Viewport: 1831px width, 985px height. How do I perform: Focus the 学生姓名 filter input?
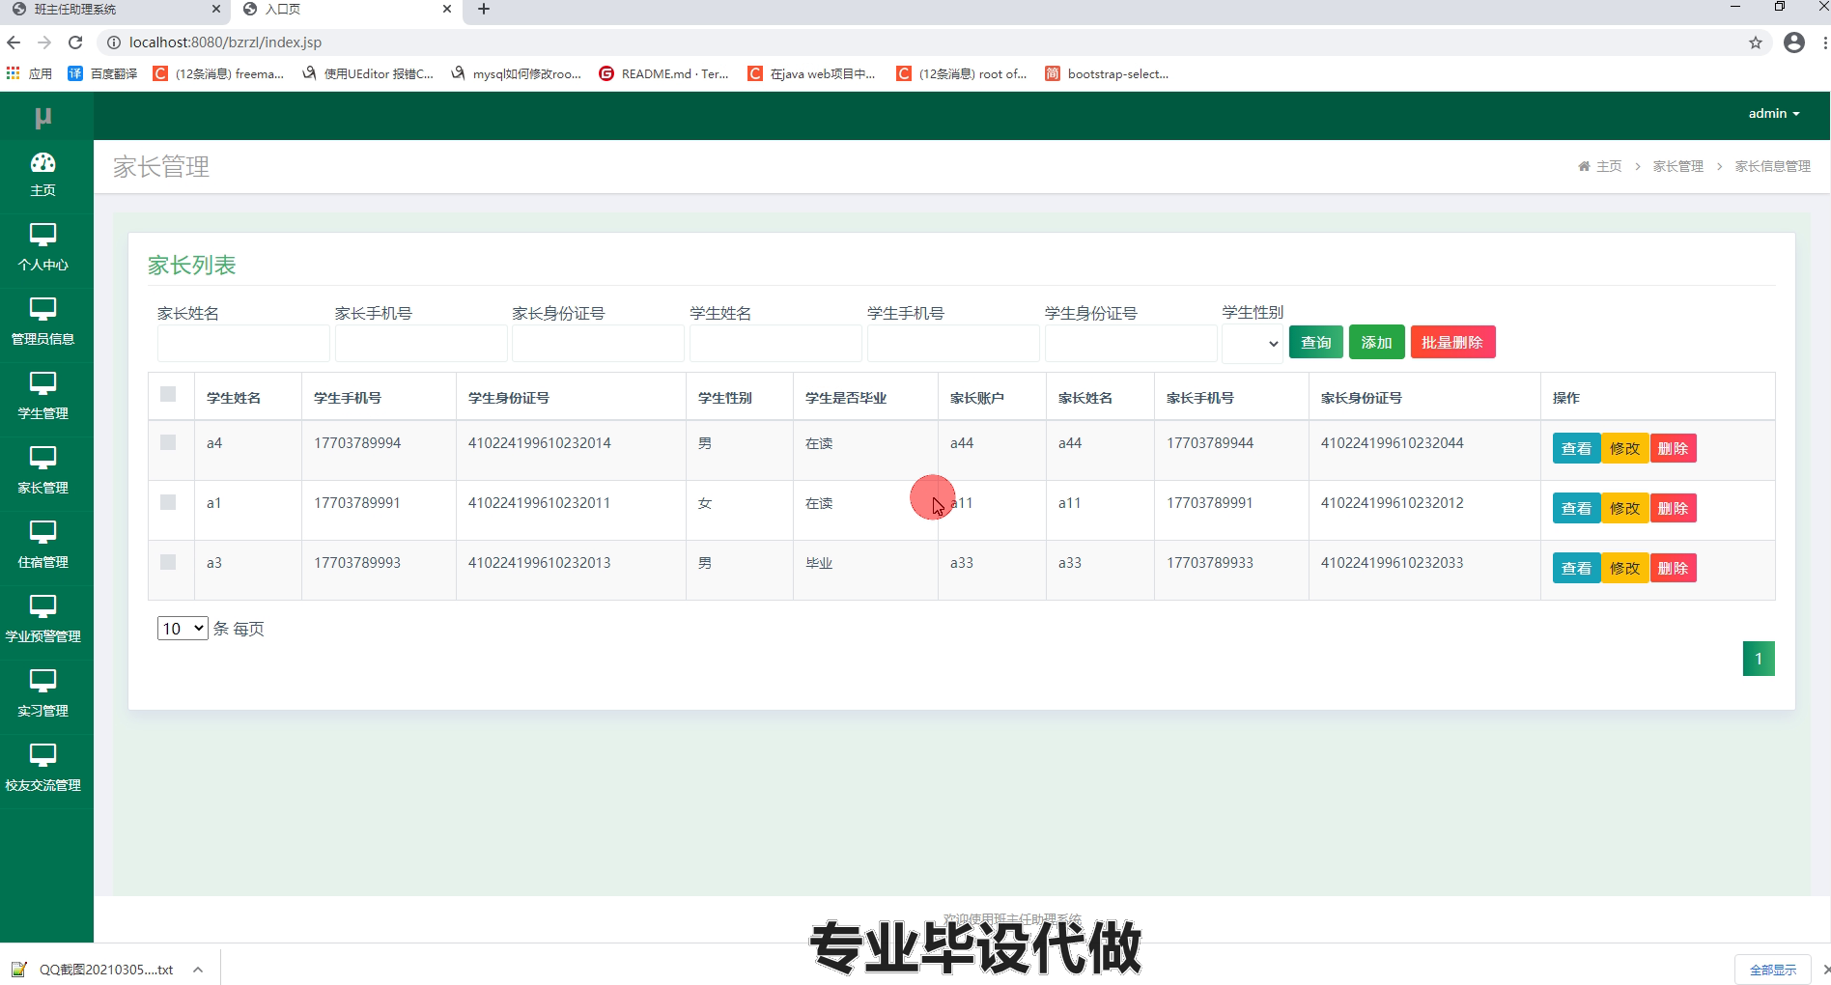coord(775,344)
